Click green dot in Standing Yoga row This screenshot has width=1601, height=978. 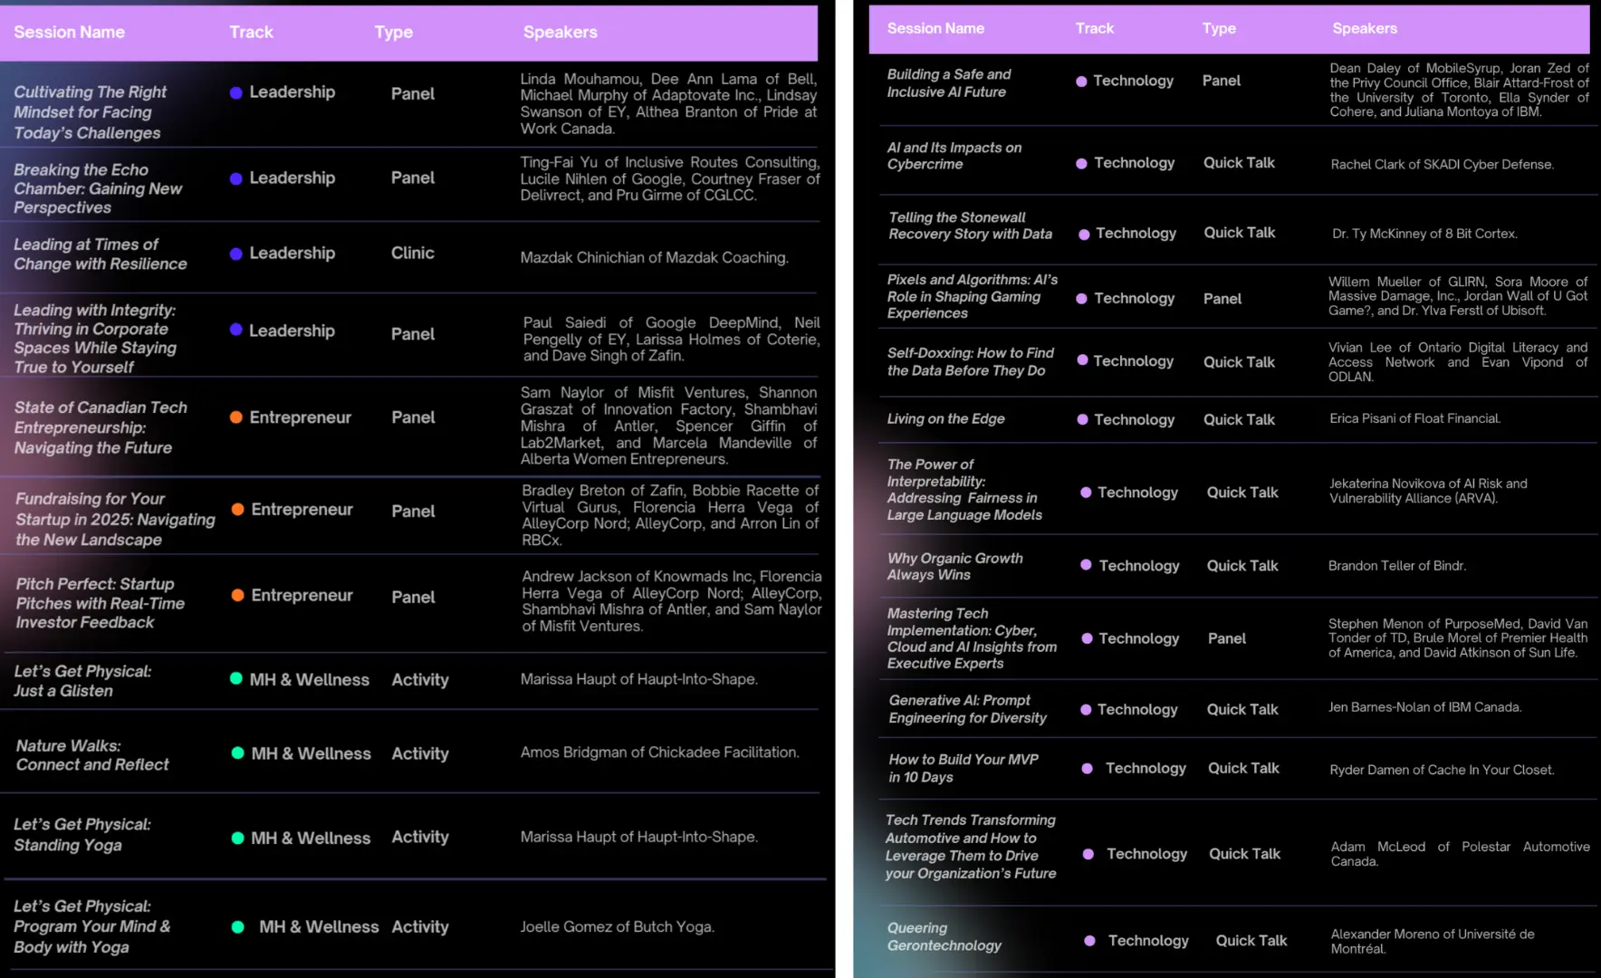coord(237,839)
